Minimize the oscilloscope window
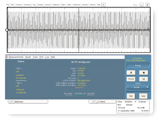This screenshot has width=157, height=118. 142,5
